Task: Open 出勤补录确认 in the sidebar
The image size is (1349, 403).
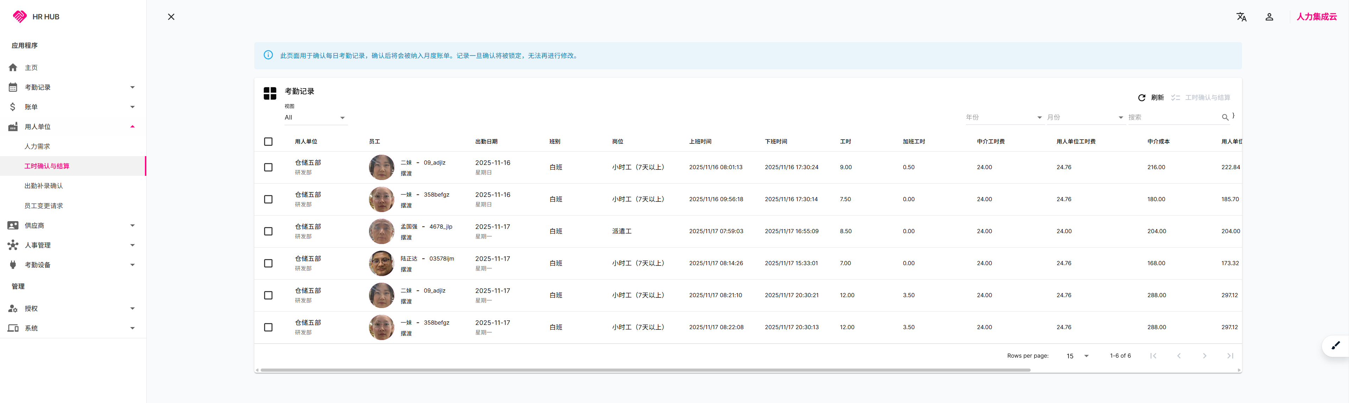Action: pyautogui.click(x=44, y=186)
